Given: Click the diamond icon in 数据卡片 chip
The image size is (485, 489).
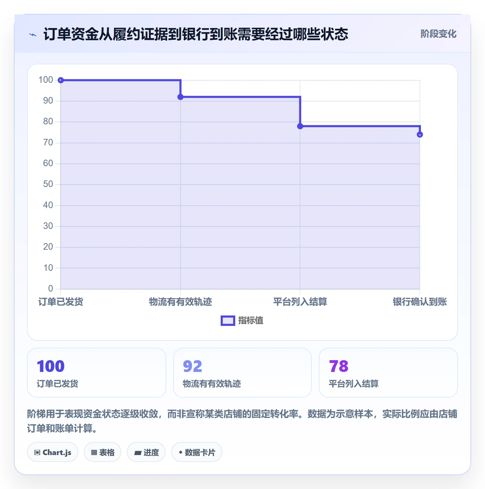Looking at the screenshot, I should [x=180, y=452].
